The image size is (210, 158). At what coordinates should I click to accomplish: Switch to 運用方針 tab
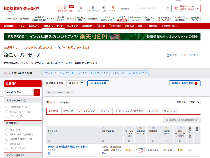point(68,111)
